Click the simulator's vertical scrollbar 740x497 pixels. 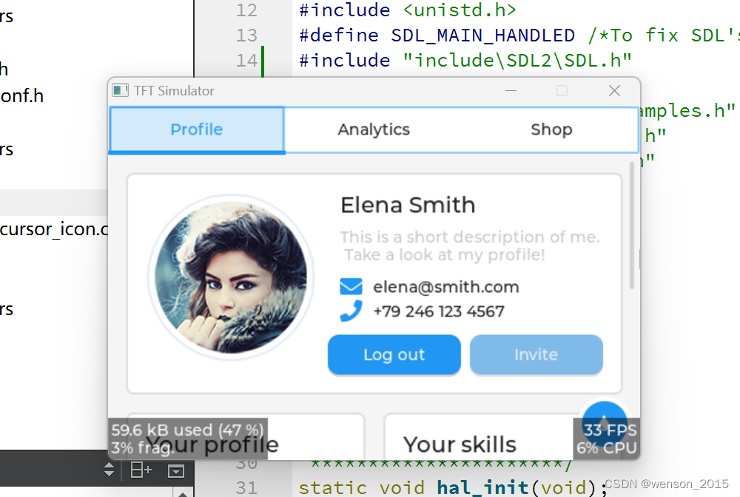[631, 226]
